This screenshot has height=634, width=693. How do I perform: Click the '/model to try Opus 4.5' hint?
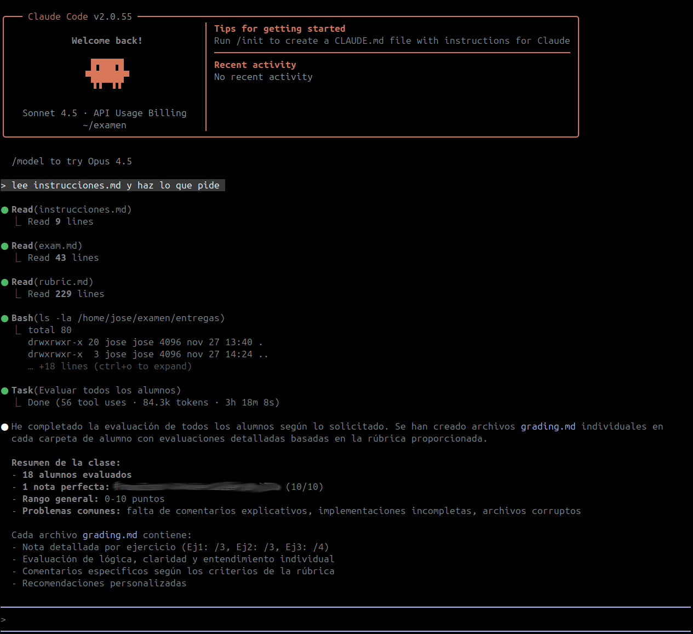[x=72, y=162]
